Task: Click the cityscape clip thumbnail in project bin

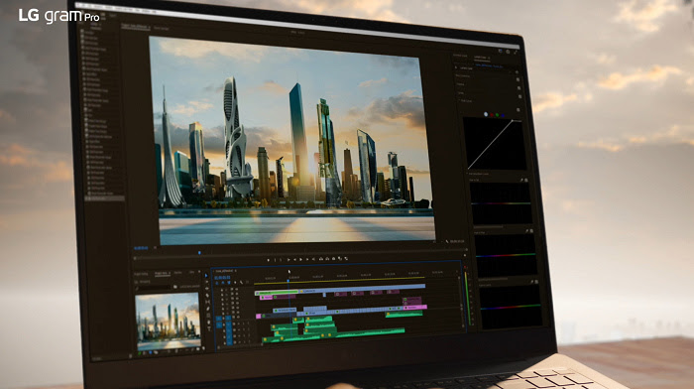Action: tap(168, 321)
